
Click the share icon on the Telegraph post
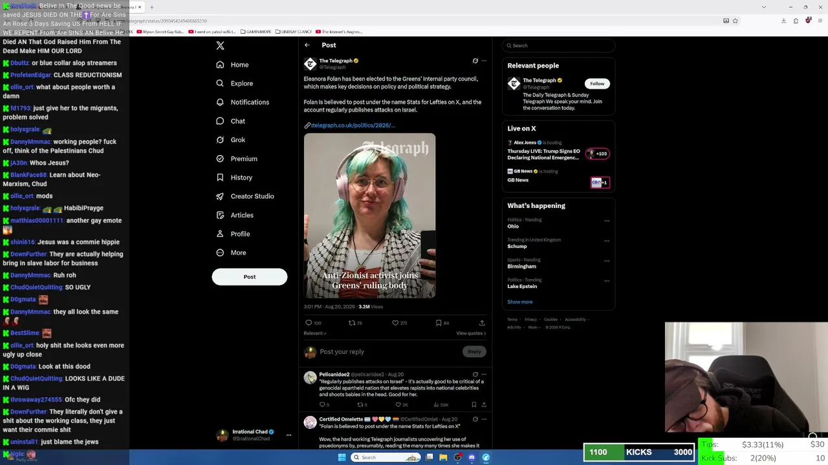tap(482, 323)
